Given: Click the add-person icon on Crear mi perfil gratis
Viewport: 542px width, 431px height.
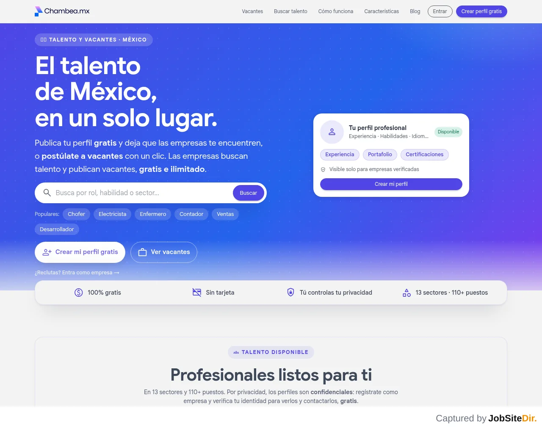Looking at the screenshot, I should [47, 252].
